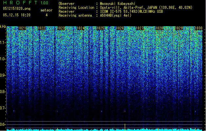Screen dimensions: 206x131
Task: Click the 1826 time label
Action: (x=120, y=28)
